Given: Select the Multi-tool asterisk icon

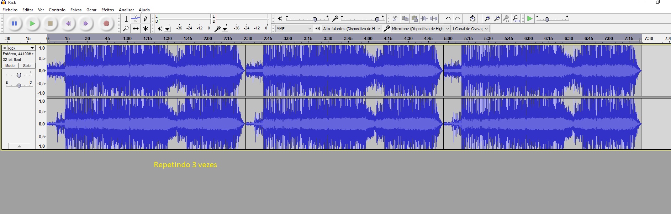Looking at the screenshot, I should [145, 29].
